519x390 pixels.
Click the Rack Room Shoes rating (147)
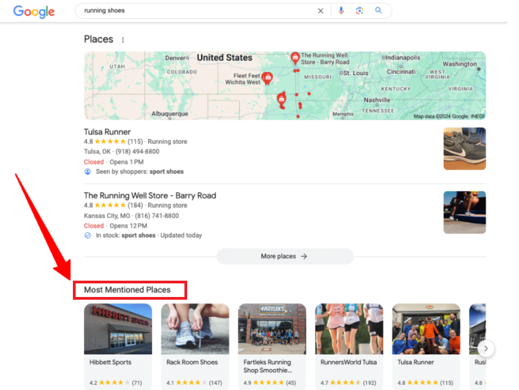tap(194, 383)
